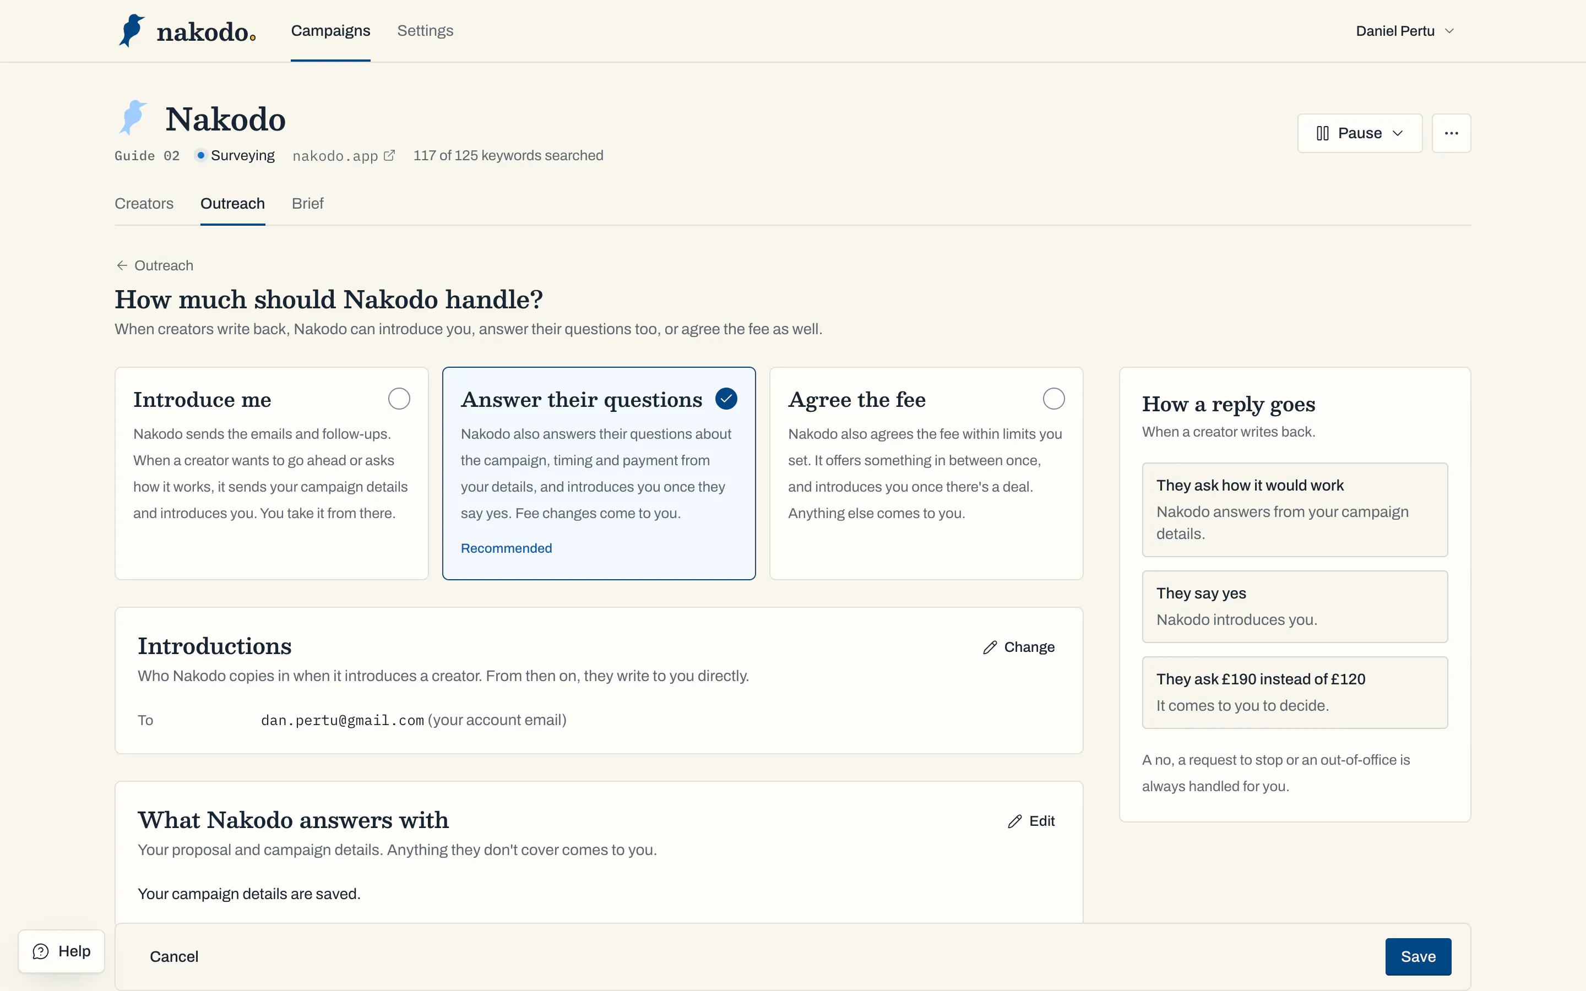Switch to the Creators tab
The width and height of the screenshot is (1586, 991).
tap(144, 203)
